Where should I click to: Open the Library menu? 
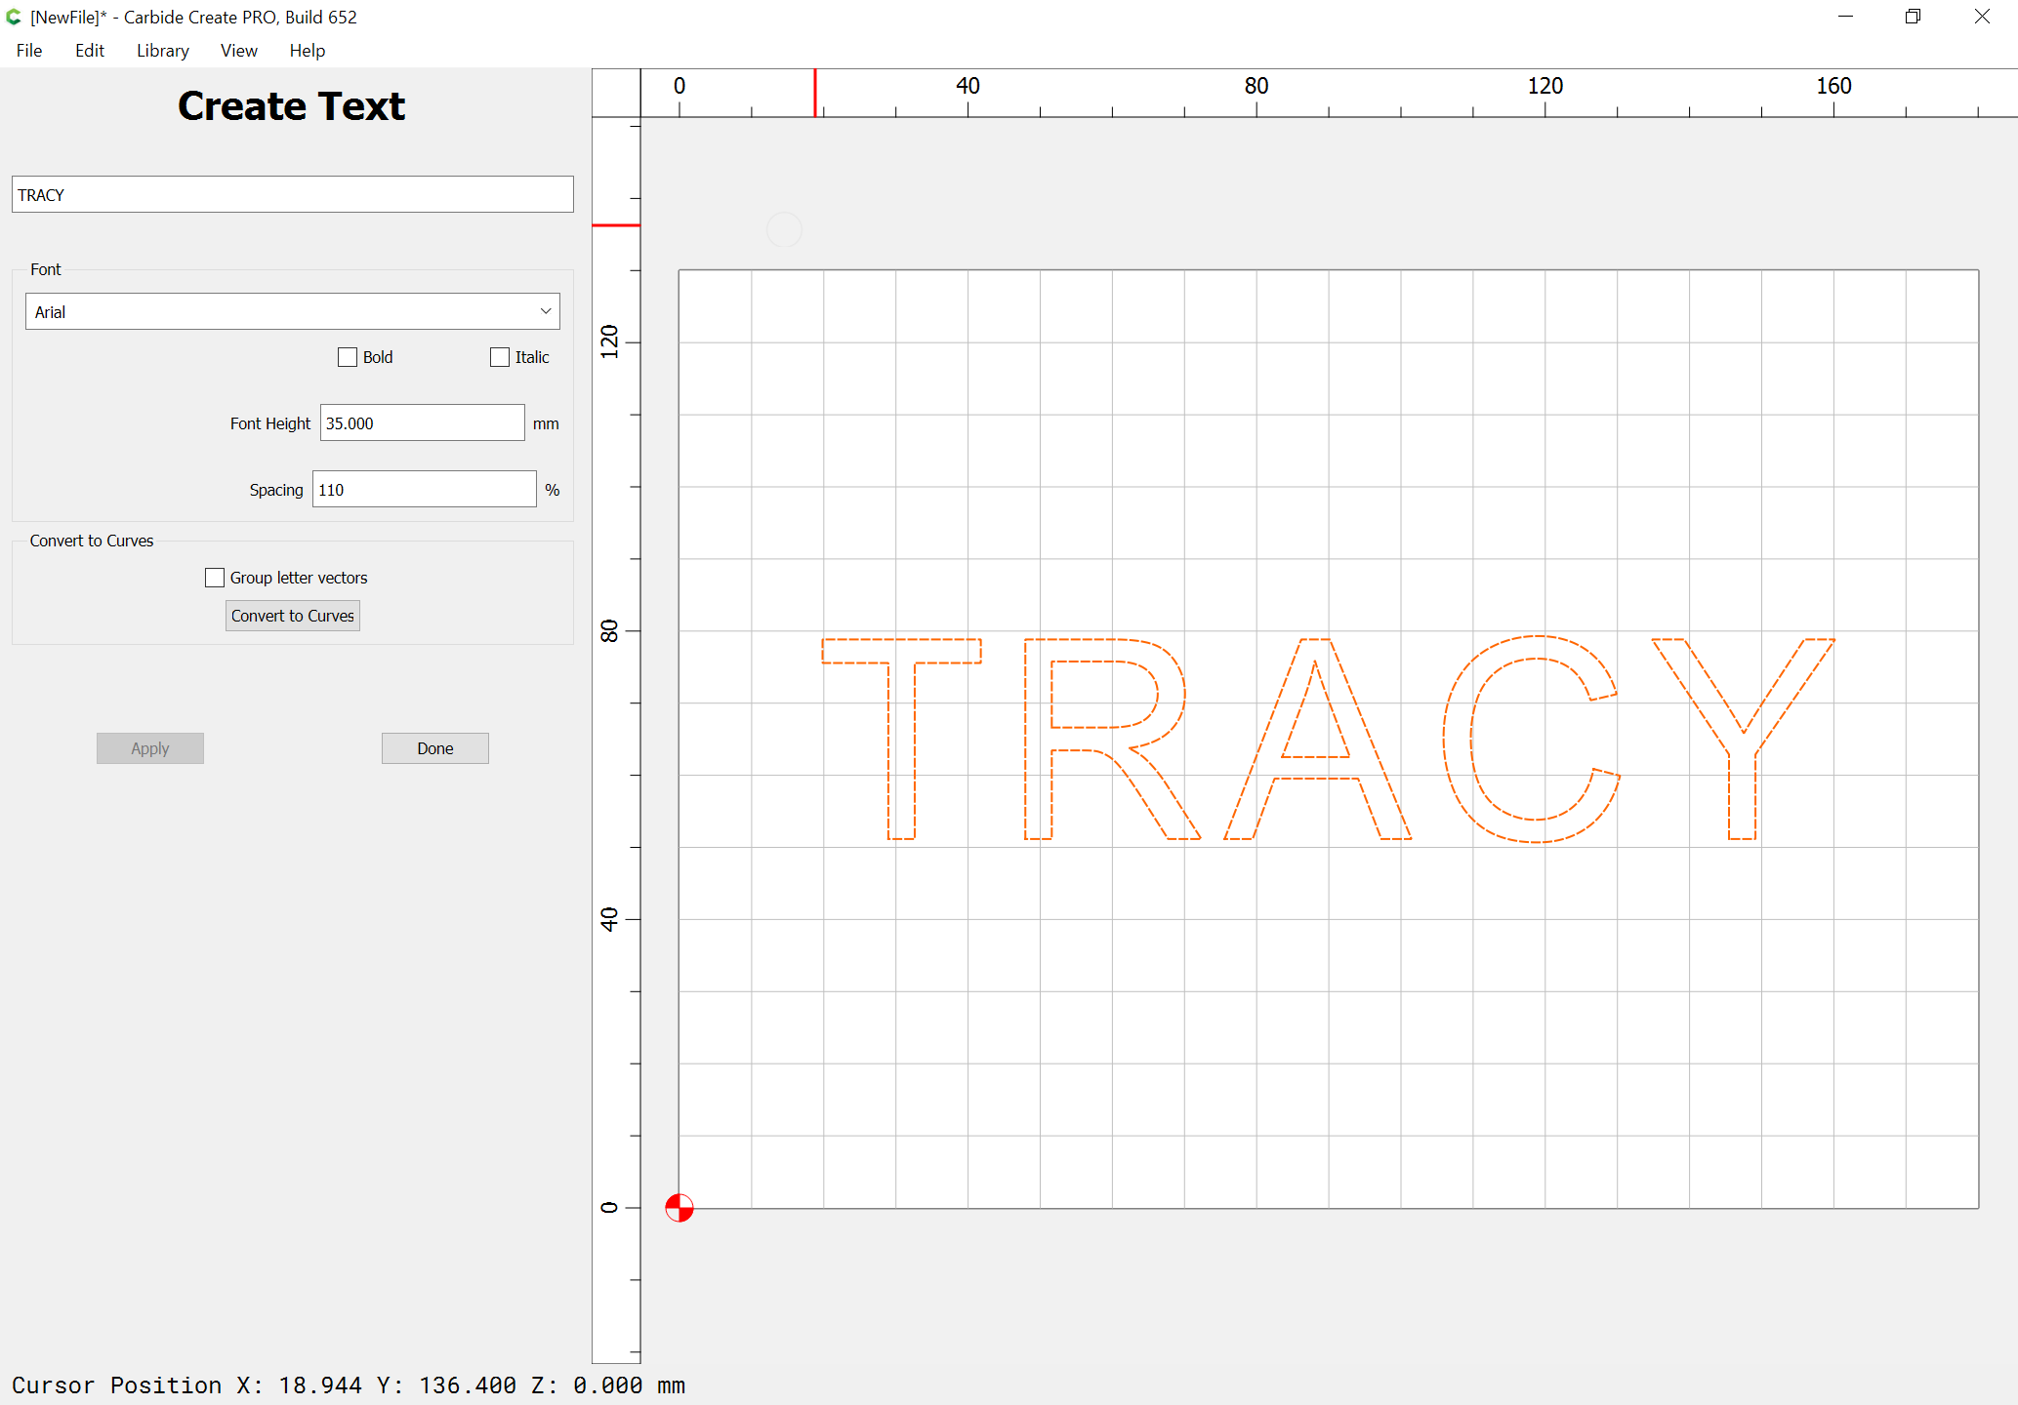click(163, 51)
